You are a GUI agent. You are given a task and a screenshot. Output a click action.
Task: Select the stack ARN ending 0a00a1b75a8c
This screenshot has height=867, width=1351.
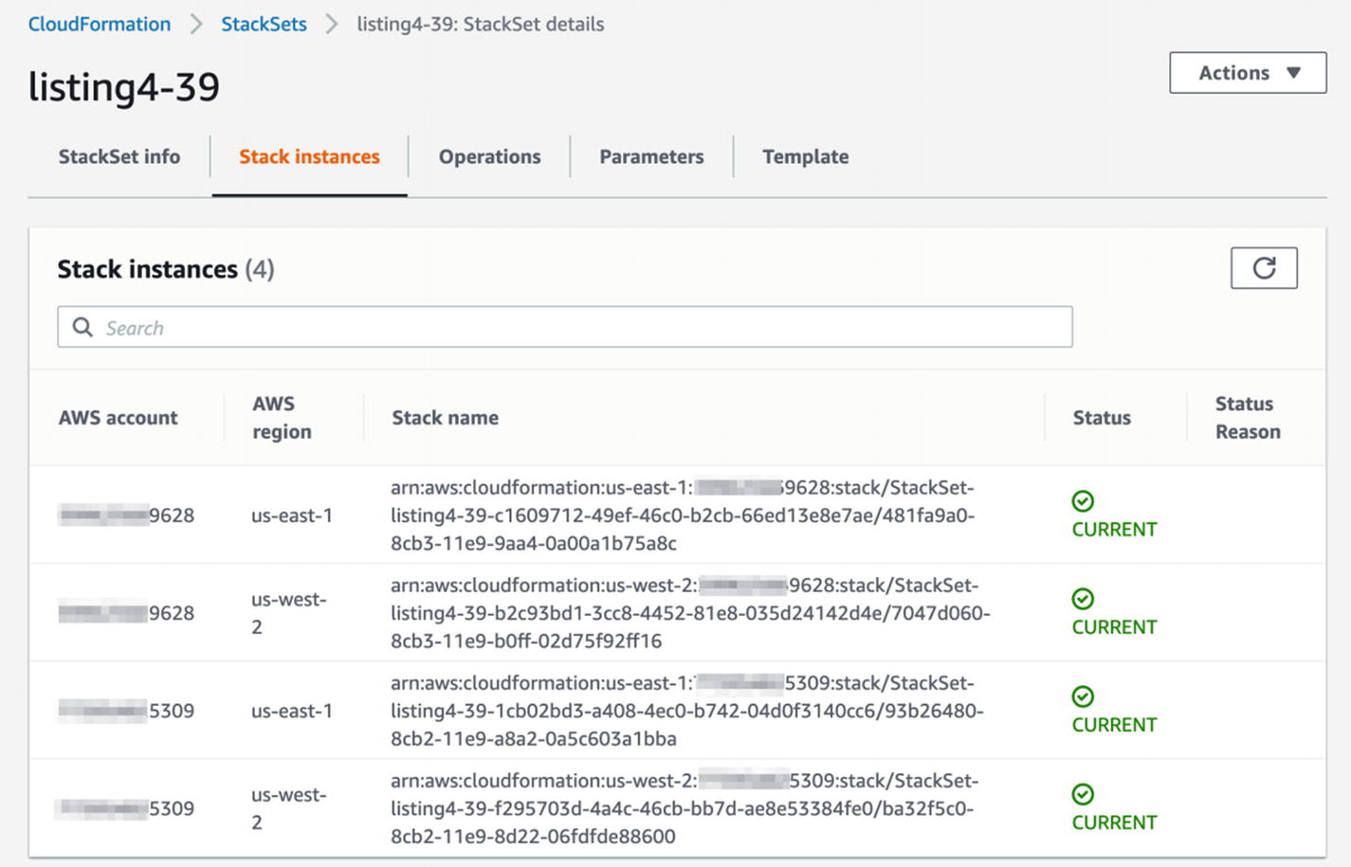coord(683,515)
